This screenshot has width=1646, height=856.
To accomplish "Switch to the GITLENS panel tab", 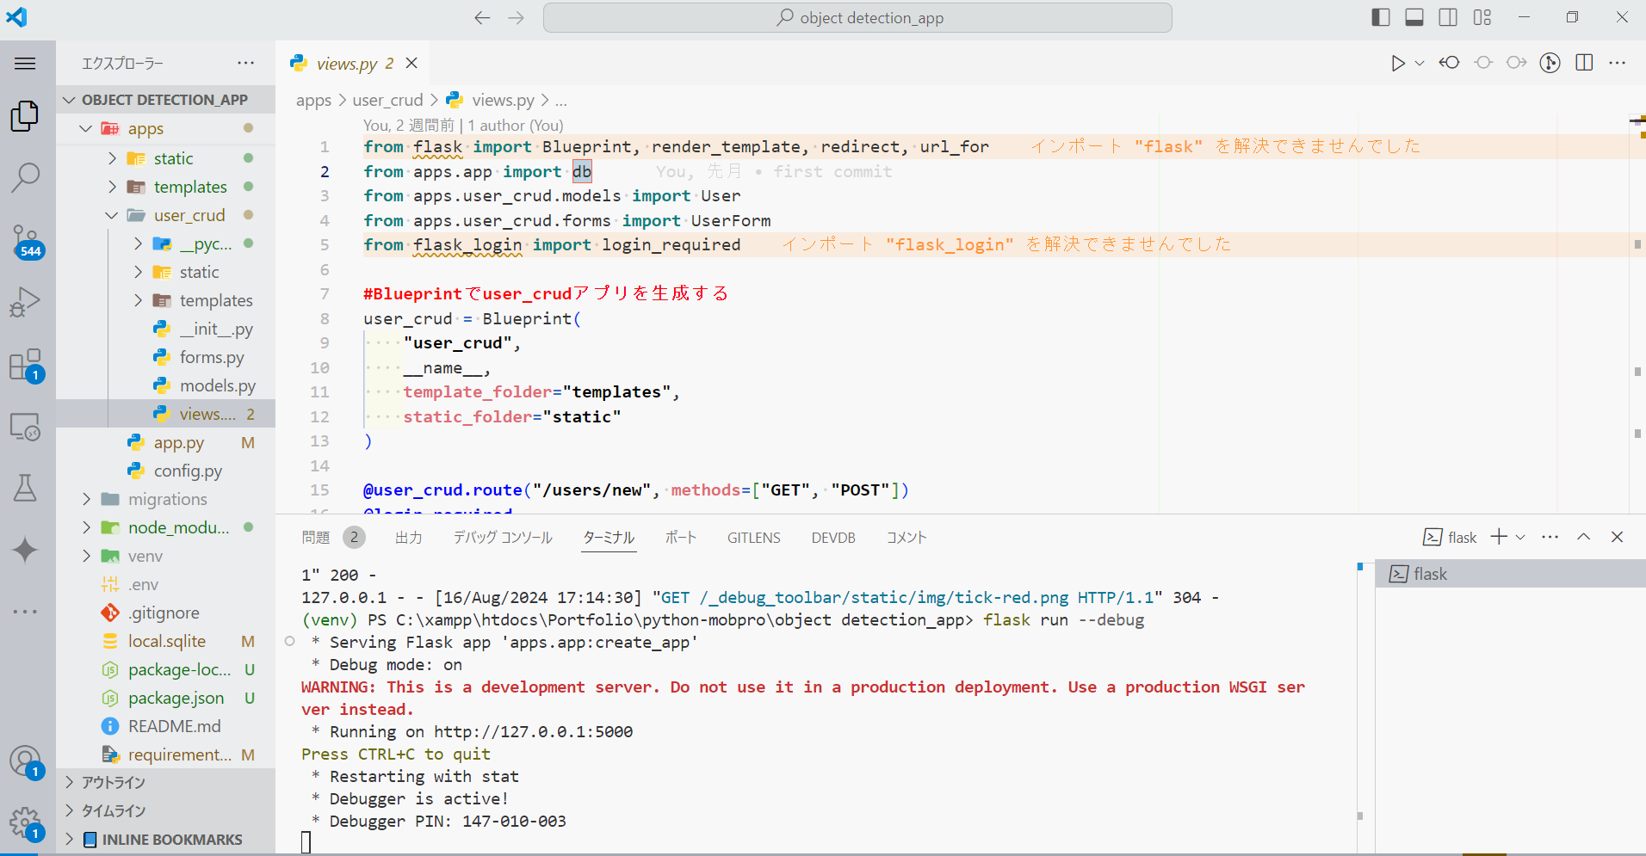I will click(753, 537).
